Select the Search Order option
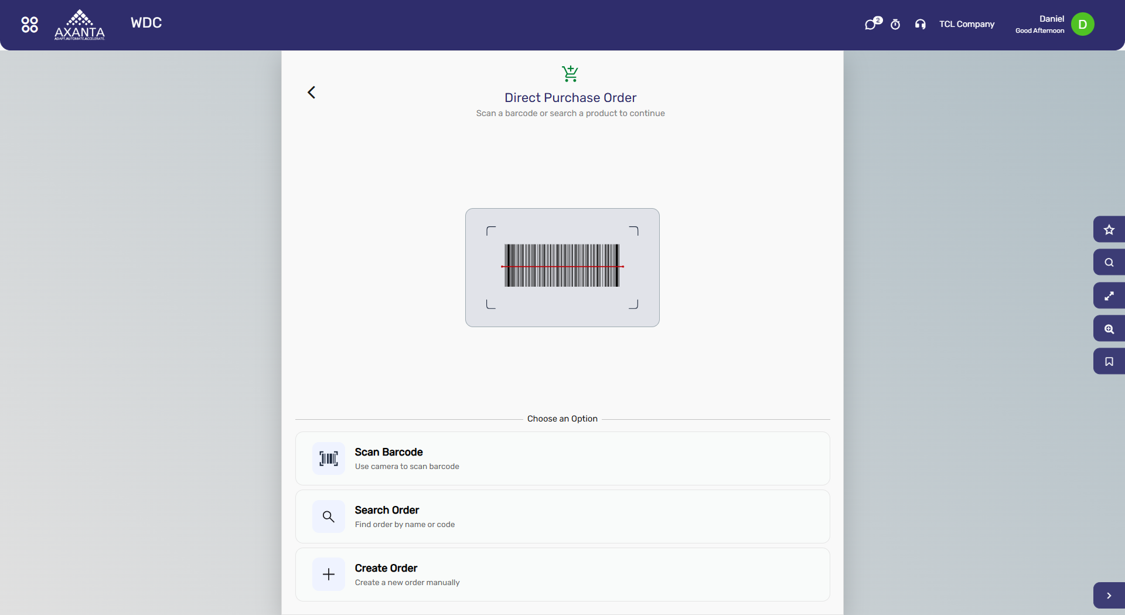 click(x=562, y=517)
